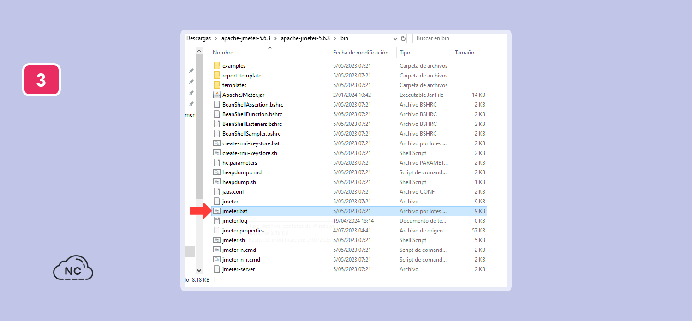
Task: Click the Archivo CONF type cell
Action: pos(417,191)
